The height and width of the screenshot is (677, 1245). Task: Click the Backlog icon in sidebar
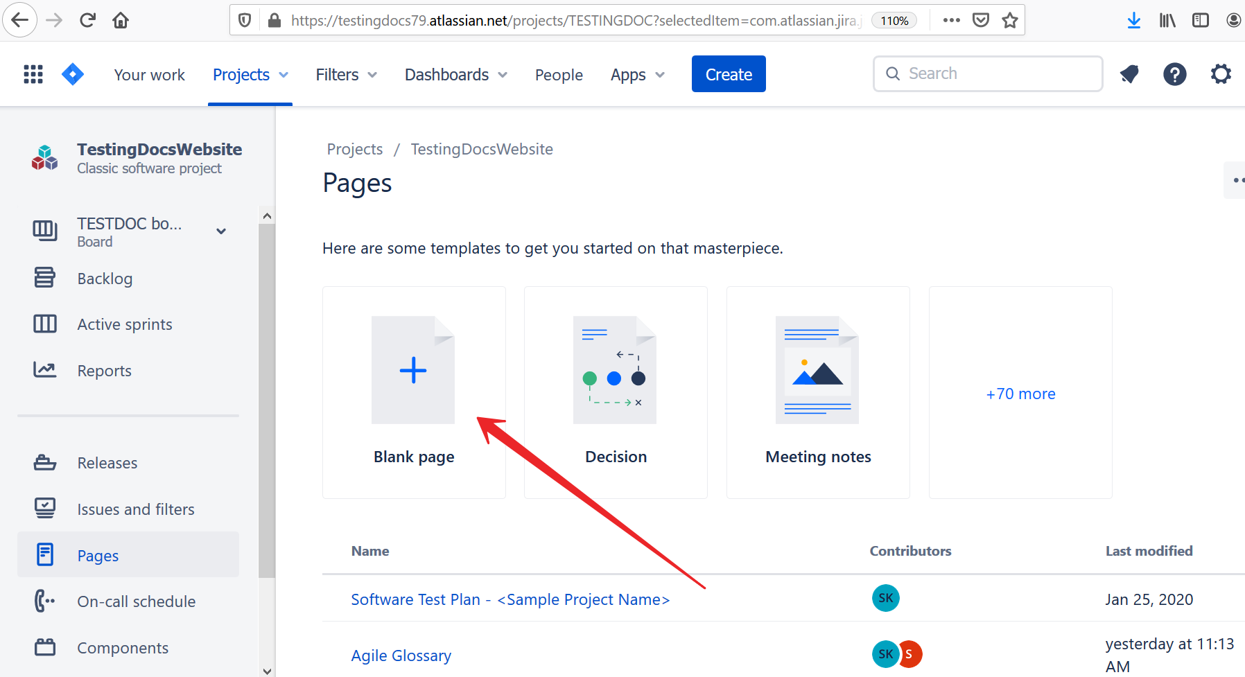[45, 278]
